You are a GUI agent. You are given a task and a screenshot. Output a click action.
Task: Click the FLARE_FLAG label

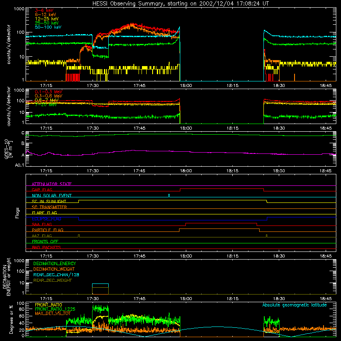tap(44, 213)
